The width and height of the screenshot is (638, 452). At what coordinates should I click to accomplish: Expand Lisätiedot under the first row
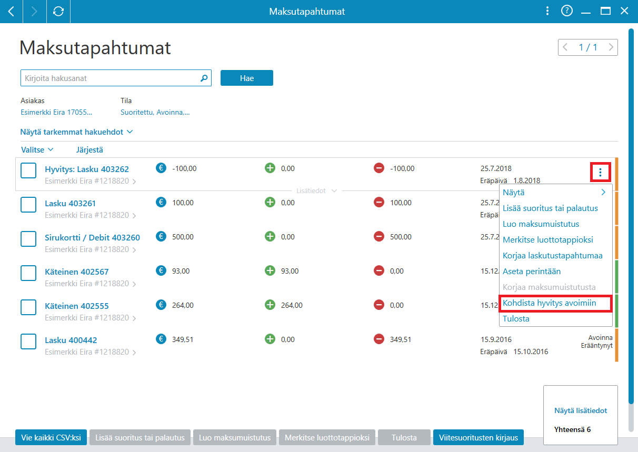coord(317,190)
